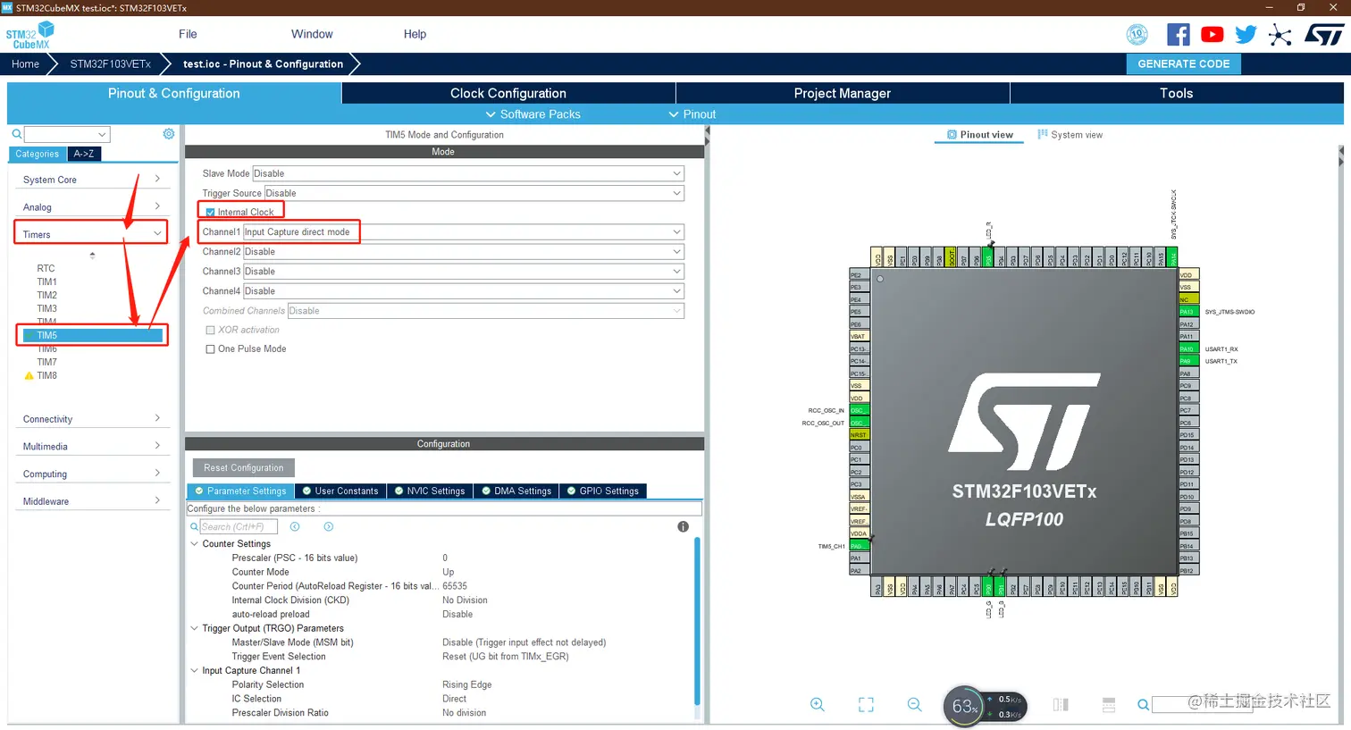Switch peripheral list to A->Z
This screenshot has height=730, width=1351.
84,154
